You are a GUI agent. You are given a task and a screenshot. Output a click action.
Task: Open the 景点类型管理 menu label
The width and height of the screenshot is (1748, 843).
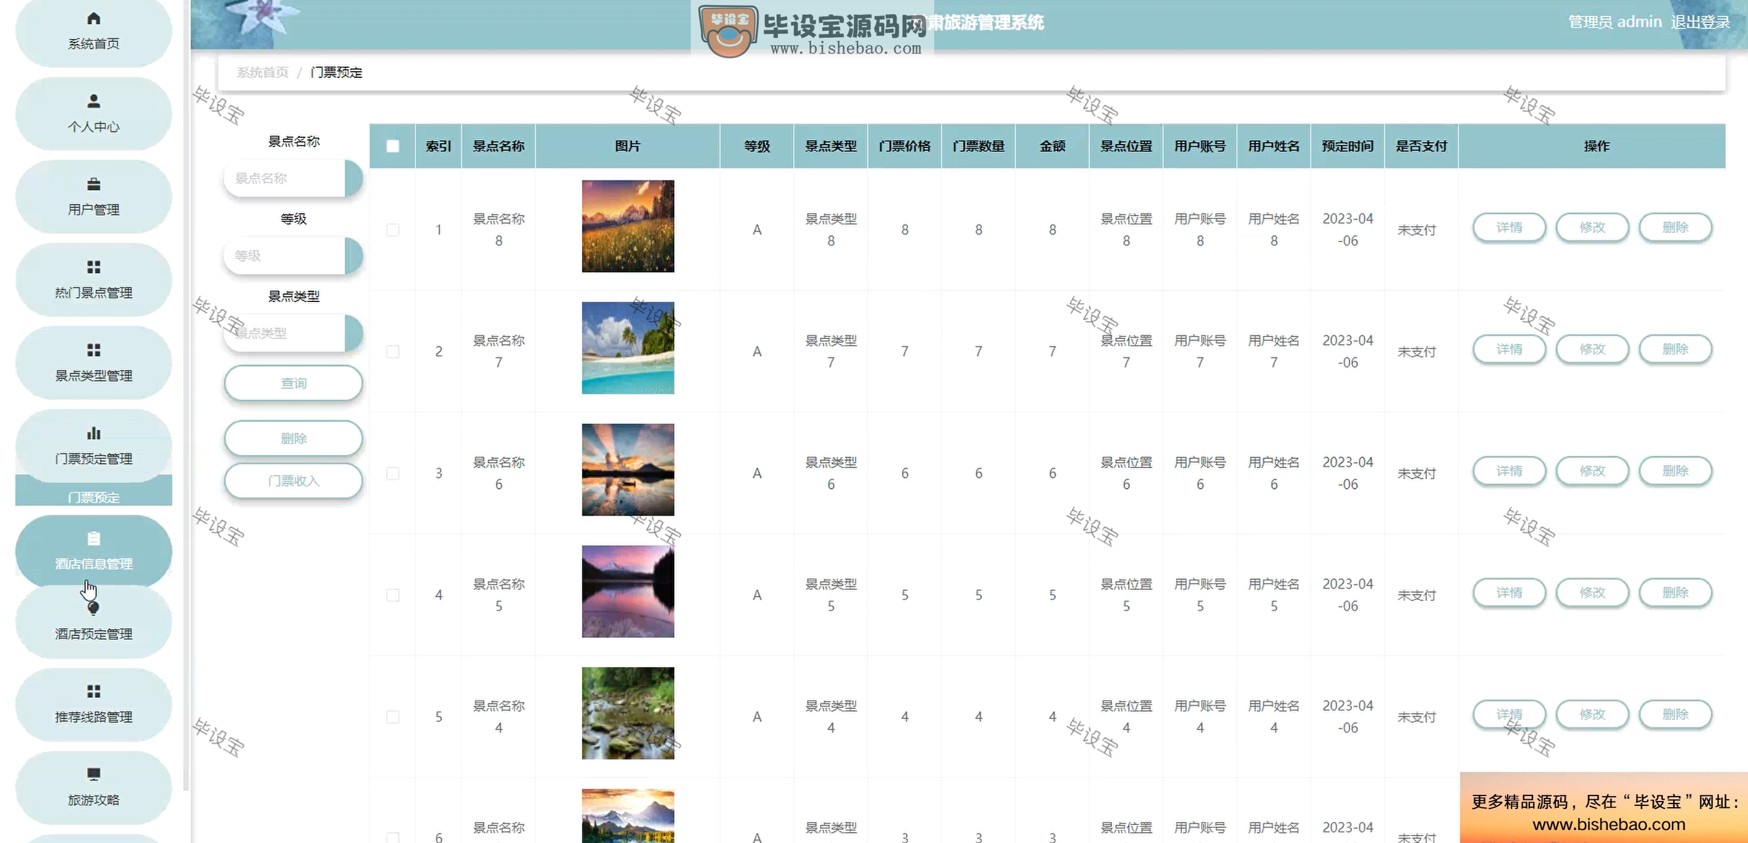94,375
